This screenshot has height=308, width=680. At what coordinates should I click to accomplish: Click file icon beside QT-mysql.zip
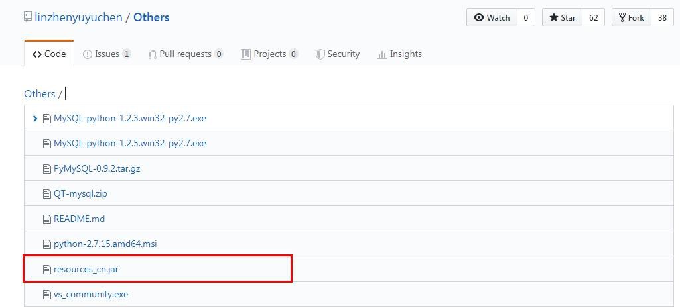pos(47,194)
